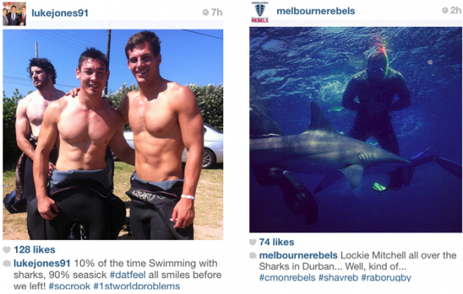Open the #shavreb hashtag

click(338, 278)
